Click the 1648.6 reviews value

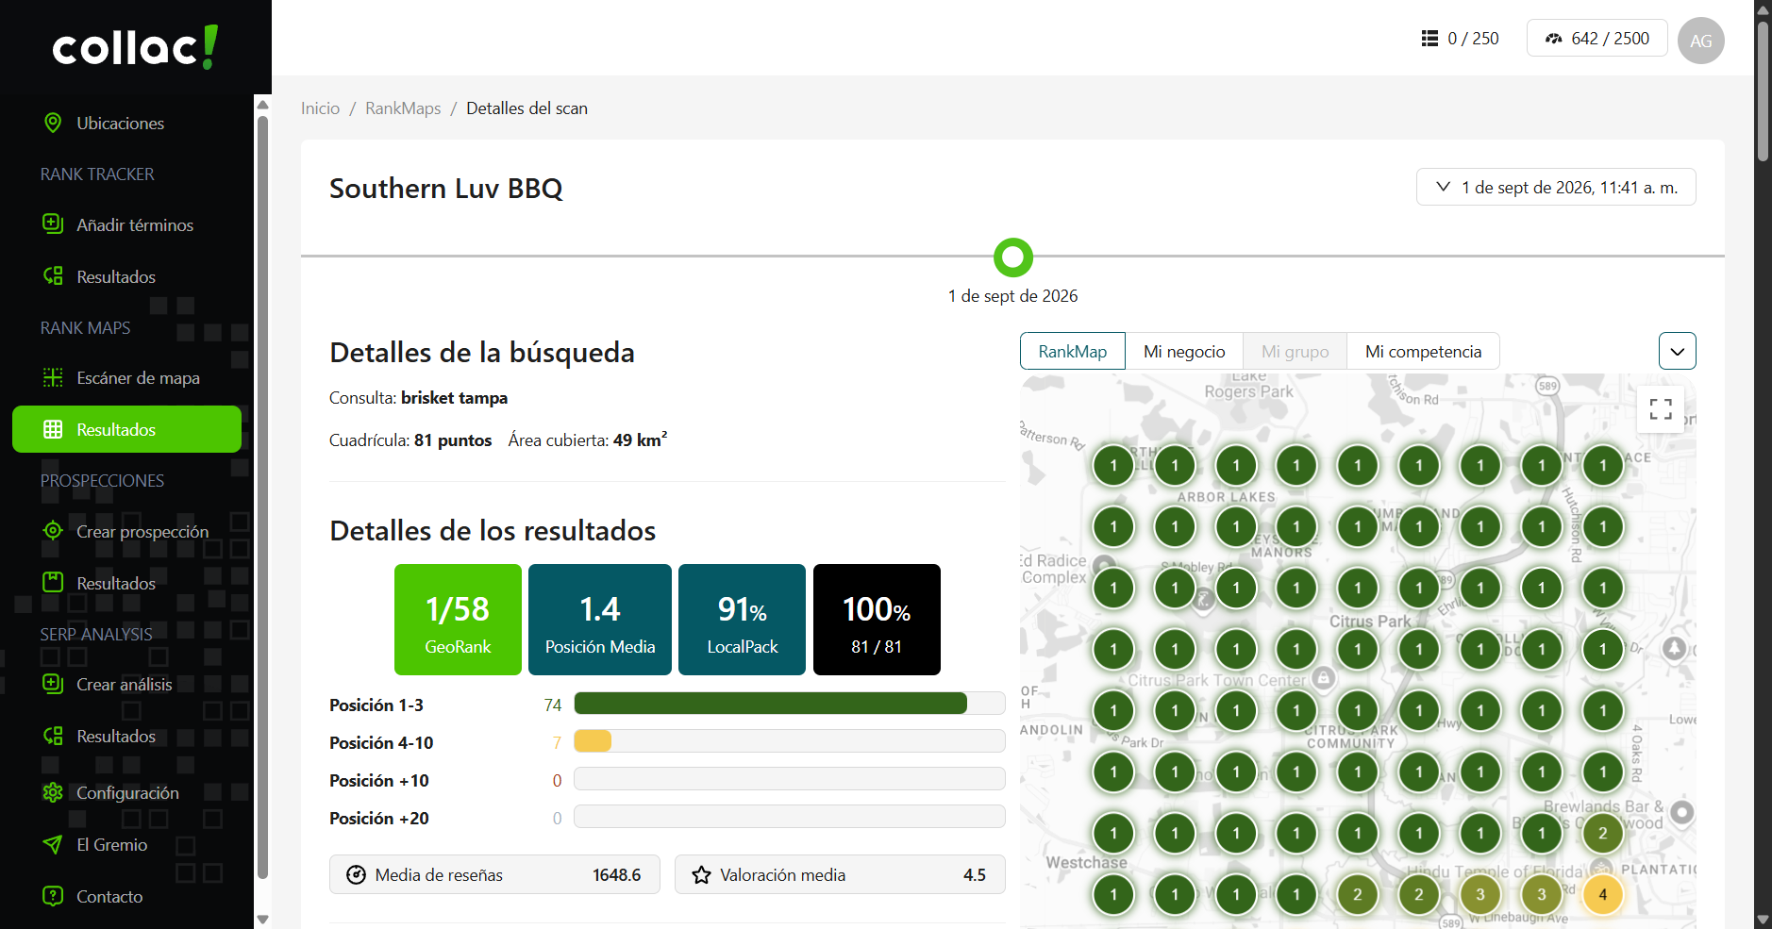[x=616, y=875]
